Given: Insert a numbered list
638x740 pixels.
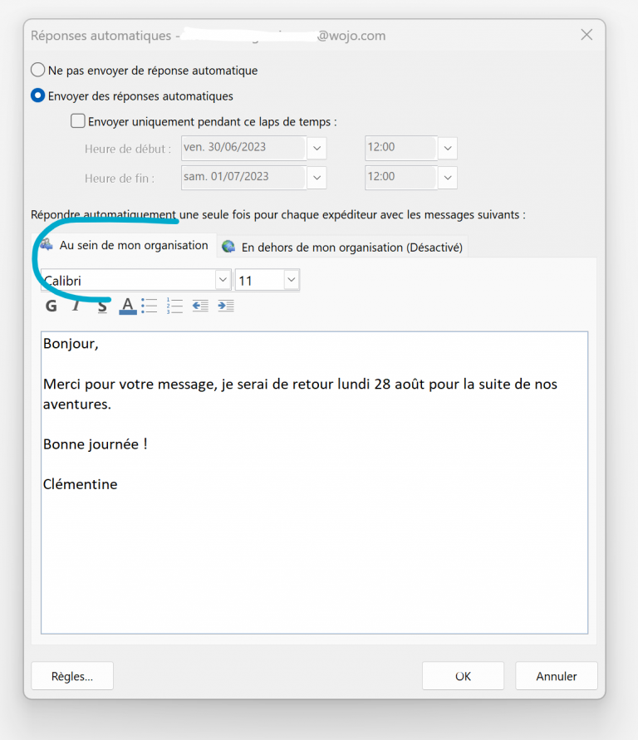Looking at the screenshot, I should [174, 306].
